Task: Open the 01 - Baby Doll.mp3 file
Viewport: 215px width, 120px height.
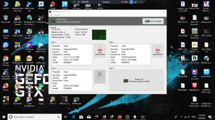Action: (195, 34)
